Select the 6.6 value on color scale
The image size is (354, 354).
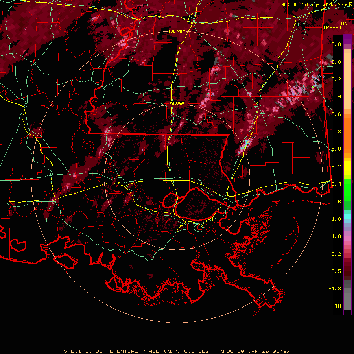pyautogui.click(x=336, y=114)
